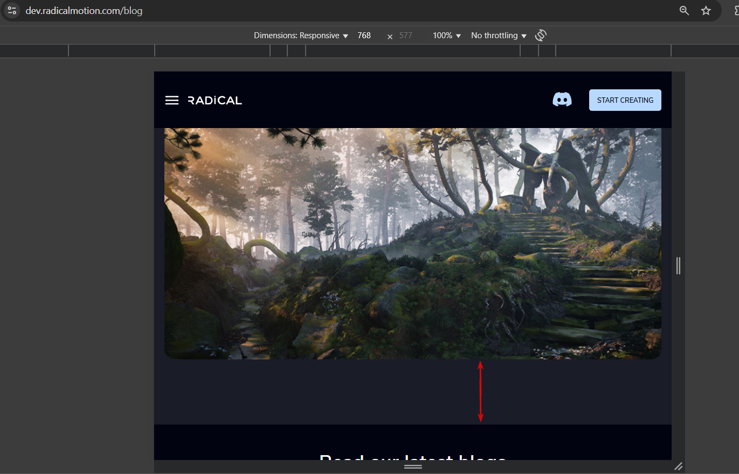
Task: Click the corner resize handle of viewport
Action: point(679,466)
